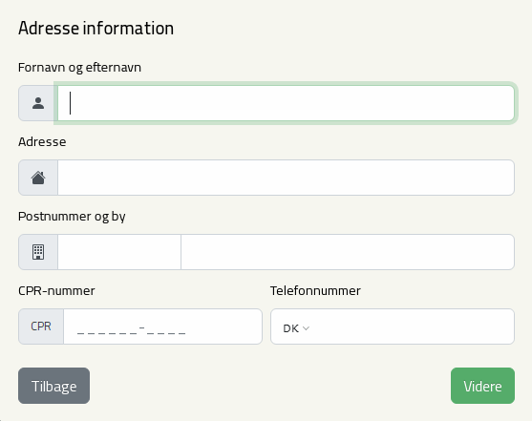Screen dimensions: 532x421
Task: Click the "Fornavn og efternavn" label
Action: 79,68
